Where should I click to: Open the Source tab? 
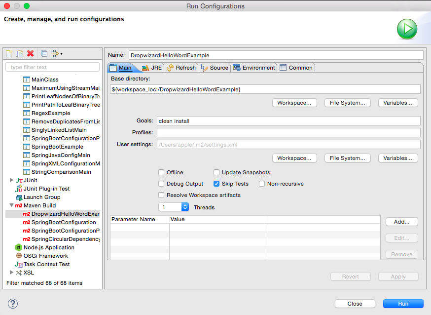pos(215,68)
